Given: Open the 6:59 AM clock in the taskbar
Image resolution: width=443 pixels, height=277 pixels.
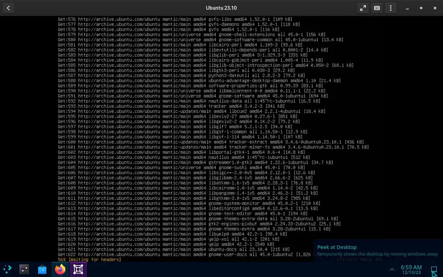Looking at the screenshot, I should pyautogui.click(x=411, y=269).
